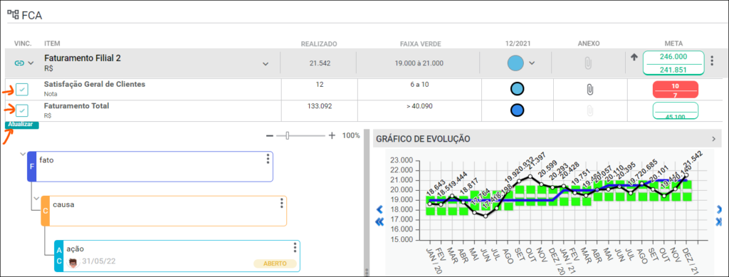Viewport: 729px width, 277px height.
Task: Click the Atualizar button
Action: pos(22,125)
